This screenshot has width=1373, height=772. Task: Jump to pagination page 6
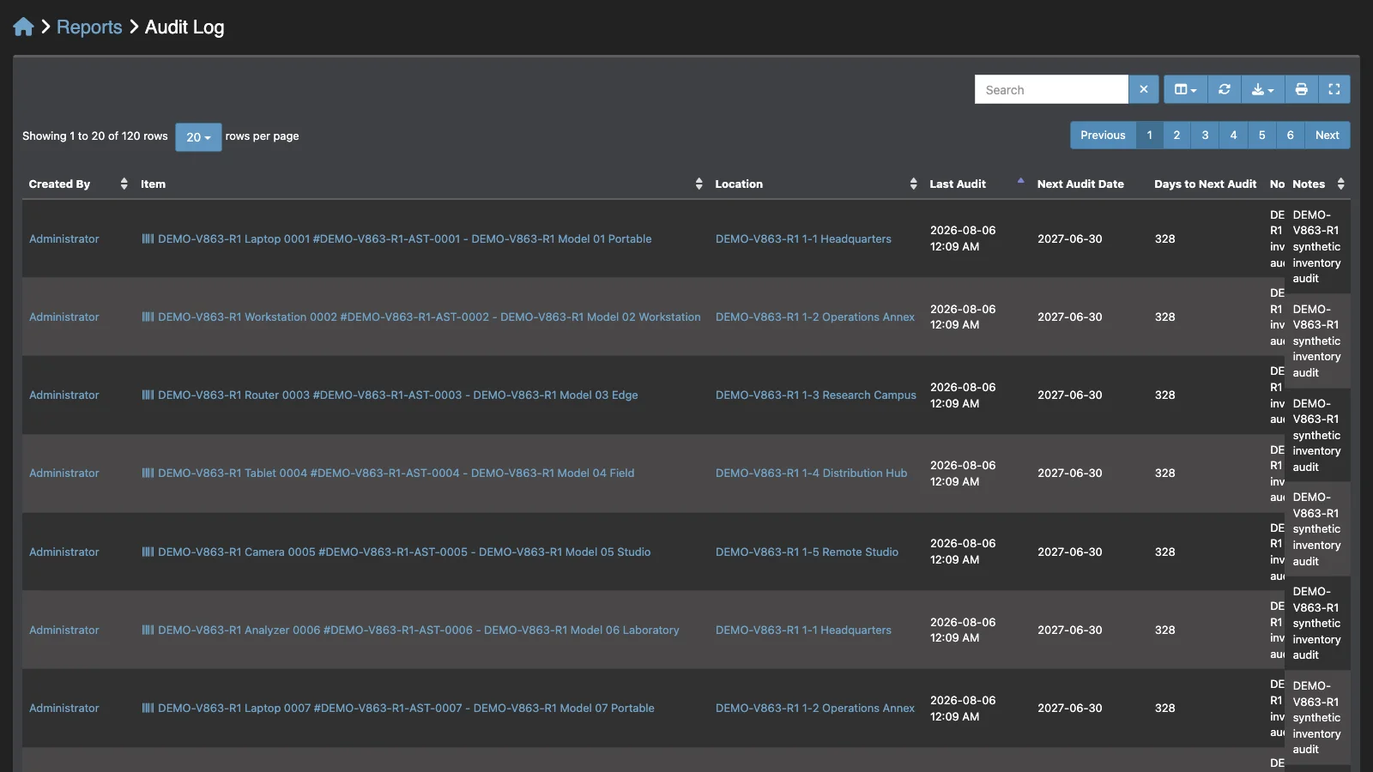[1290, 136]
